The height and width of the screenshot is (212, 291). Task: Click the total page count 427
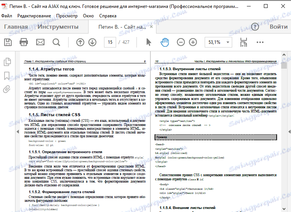tap(126, 42)
